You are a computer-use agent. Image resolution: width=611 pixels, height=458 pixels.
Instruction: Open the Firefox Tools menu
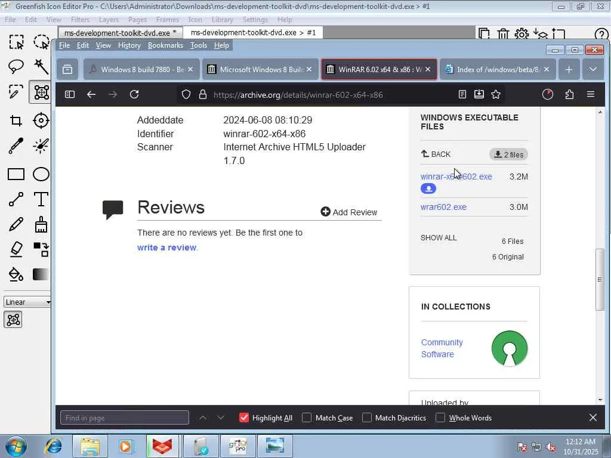pyautogui.click(x=198, y=45)
